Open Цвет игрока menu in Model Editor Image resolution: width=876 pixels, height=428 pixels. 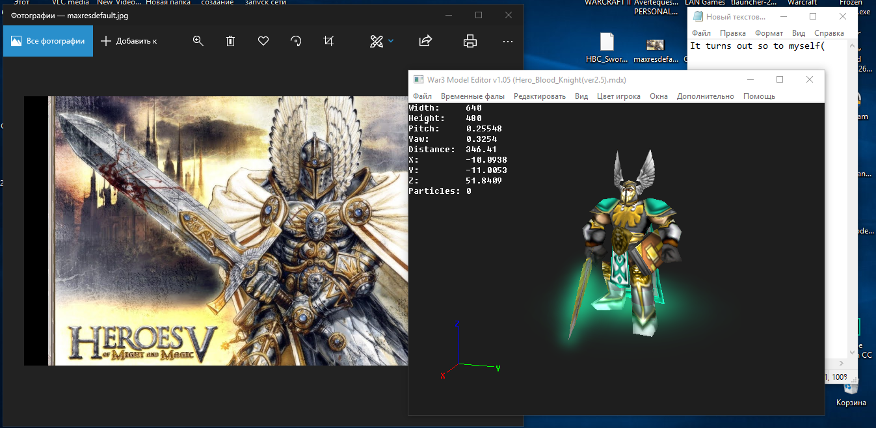click(618, 96)
